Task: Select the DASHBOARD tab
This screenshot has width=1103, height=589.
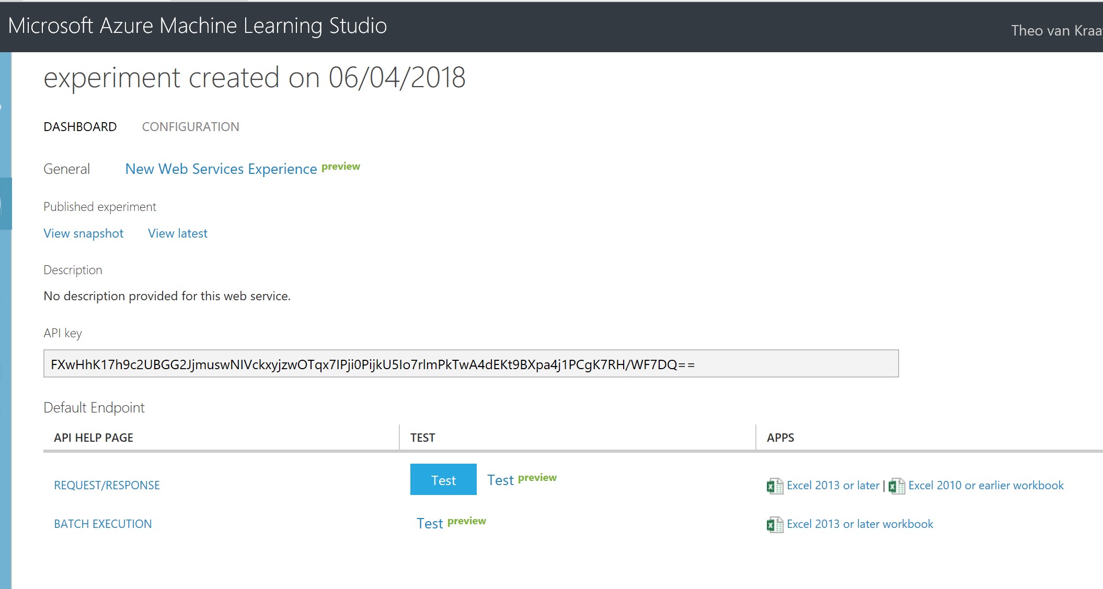Action: pos(80,126)
